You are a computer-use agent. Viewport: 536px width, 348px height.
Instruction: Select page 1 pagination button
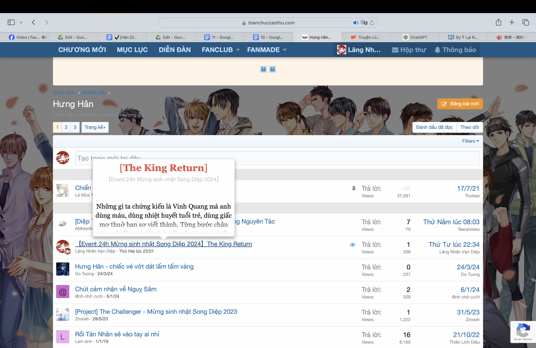coord(57,127)
